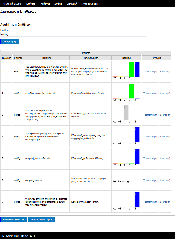Image resolution: width=177 pixels, height=242 pixels.
Task: Click the Κωδικός column header
Action: 7,58
